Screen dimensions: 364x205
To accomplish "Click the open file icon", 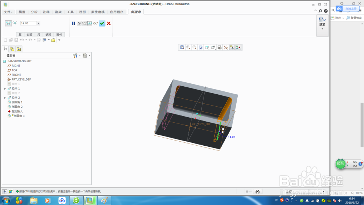I will [11, 40].
